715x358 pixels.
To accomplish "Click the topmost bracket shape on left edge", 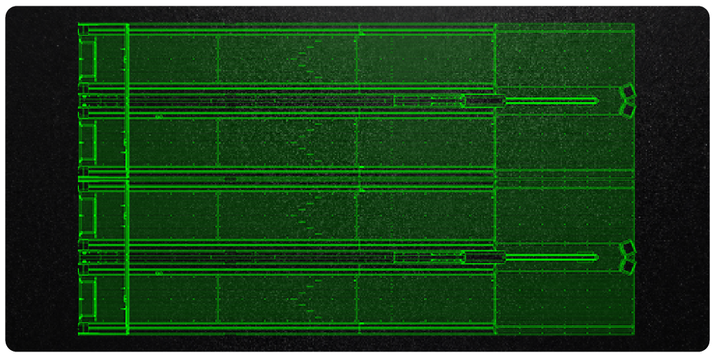I will tap(89, 58).
